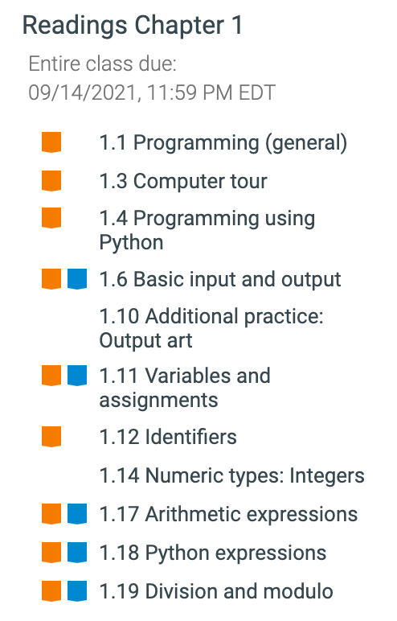Image resolution: width=397 pixels, height=621 pixels.
Task: Select 1.12 Identifiers reading
Action: click(168, 437)
